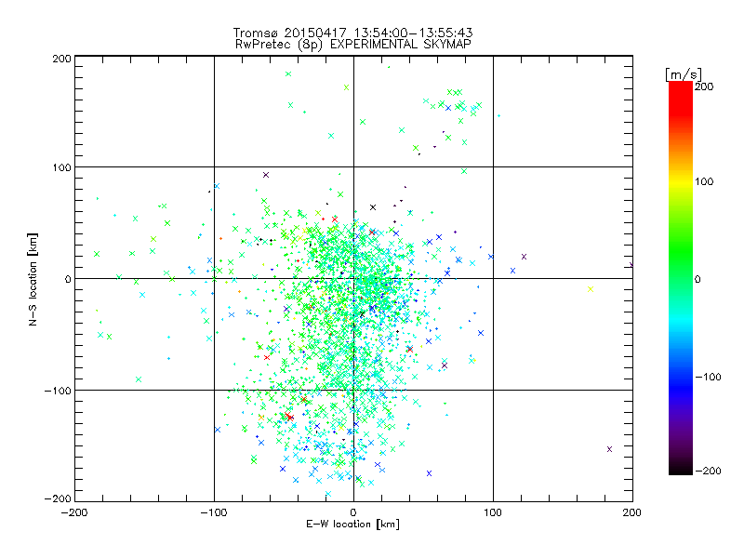Click the 'N-S location [km]' axis label
This screenshot has height=558, width=744.
tap(33, 280)
